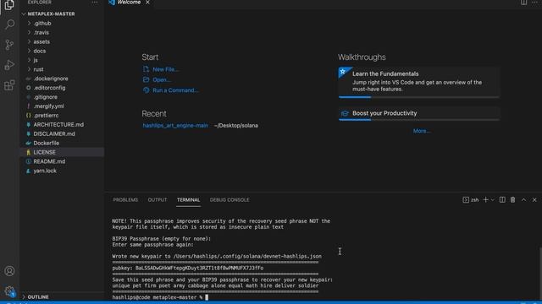Open the .prettierrc file
The image size is (542, 304).
click(46, 116)
